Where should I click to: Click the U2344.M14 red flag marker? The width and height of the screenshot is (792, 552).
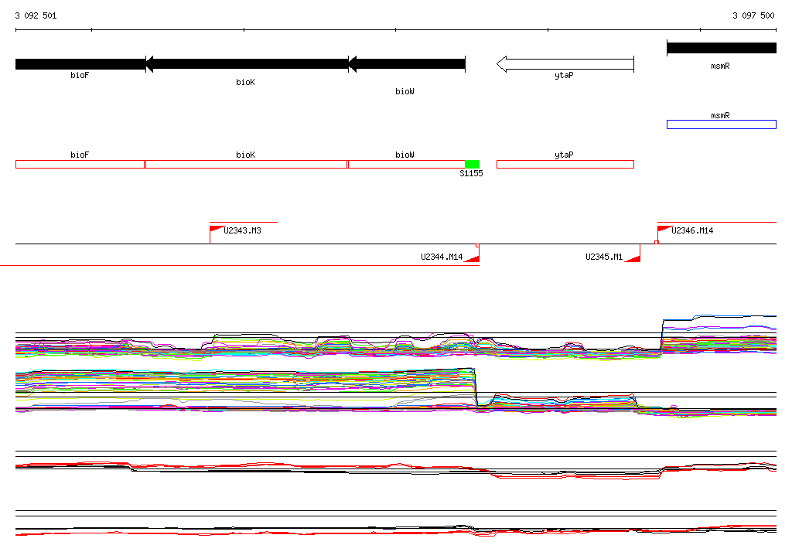coord(472,258)
